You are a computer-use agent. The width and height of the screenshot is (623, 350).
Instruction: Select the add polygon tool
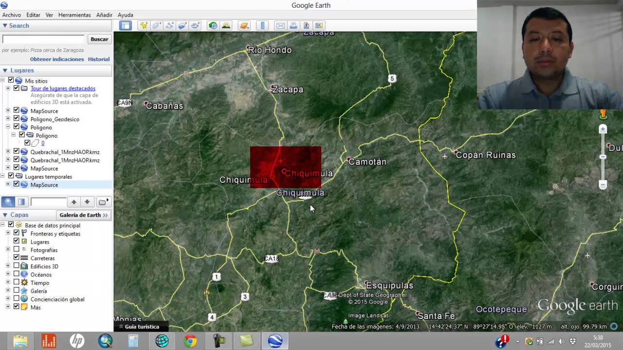tap(157, 26)
